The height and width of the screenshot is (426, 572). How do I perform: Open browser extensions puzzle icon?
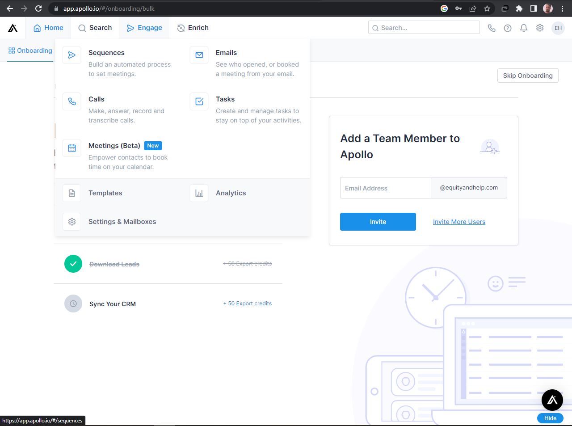click(519, 8)
